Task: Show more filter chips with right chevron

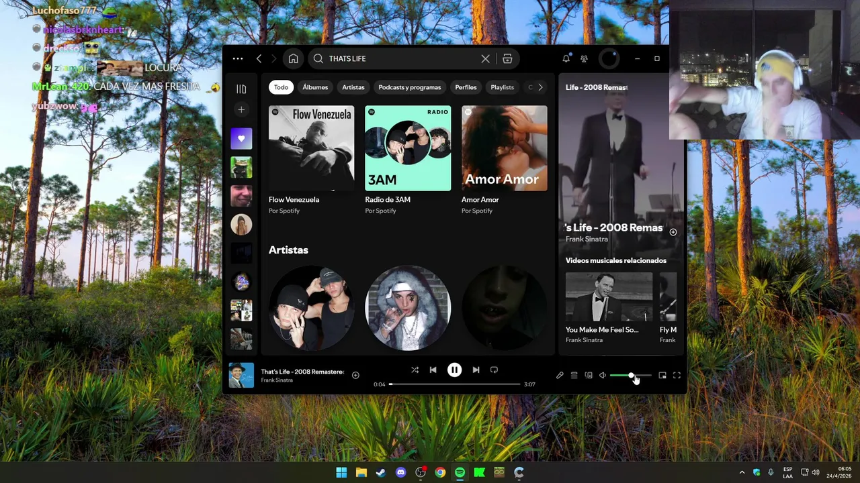Action: point(540,87)
